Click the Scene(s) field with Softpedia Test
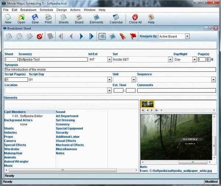The height and width of the screenshot is (186, 221). 53,59
